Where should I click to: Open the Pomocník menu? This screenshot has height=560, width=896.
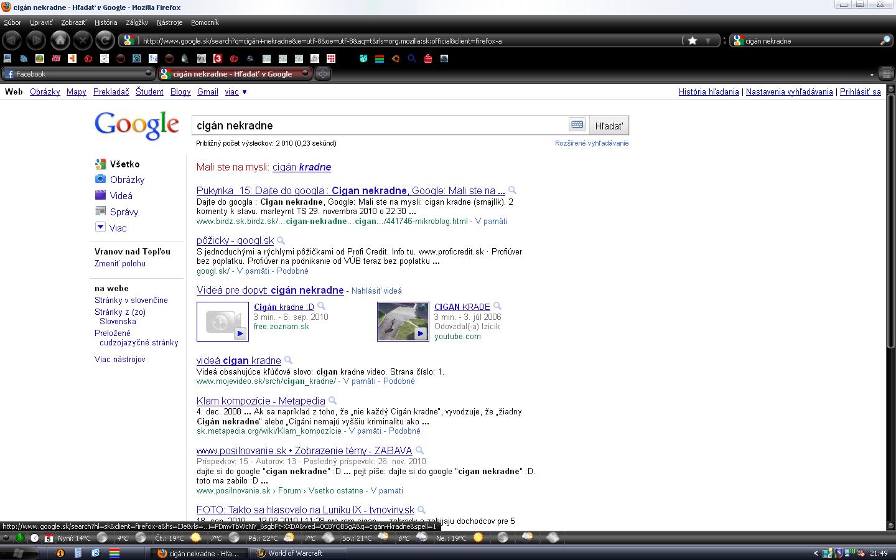(x=205, y=22)
